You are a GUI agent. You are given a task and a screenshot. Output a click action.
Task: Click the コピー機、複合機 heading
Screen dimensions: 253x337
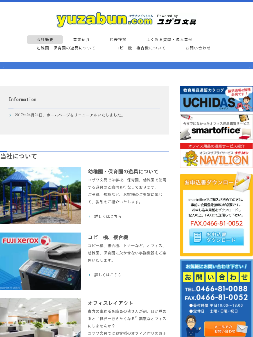108,237
